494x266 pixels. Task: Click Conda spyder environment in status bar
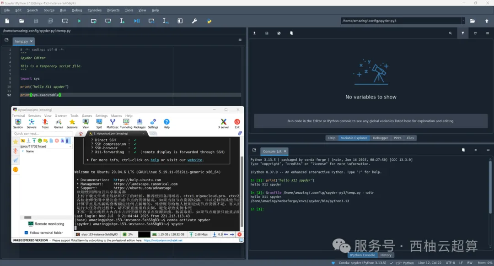(x=362, y=263)
